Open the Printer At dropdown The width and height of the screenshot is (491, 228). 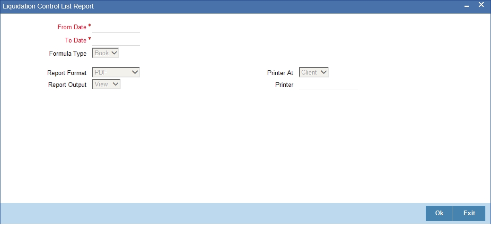point(314,73)
